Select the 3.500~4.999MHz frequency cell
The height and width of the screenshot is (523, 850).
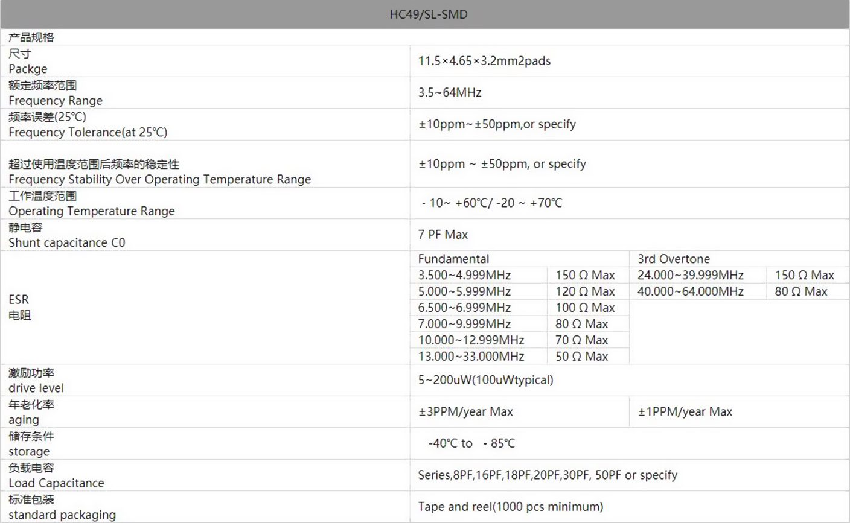tap(464, 276)
